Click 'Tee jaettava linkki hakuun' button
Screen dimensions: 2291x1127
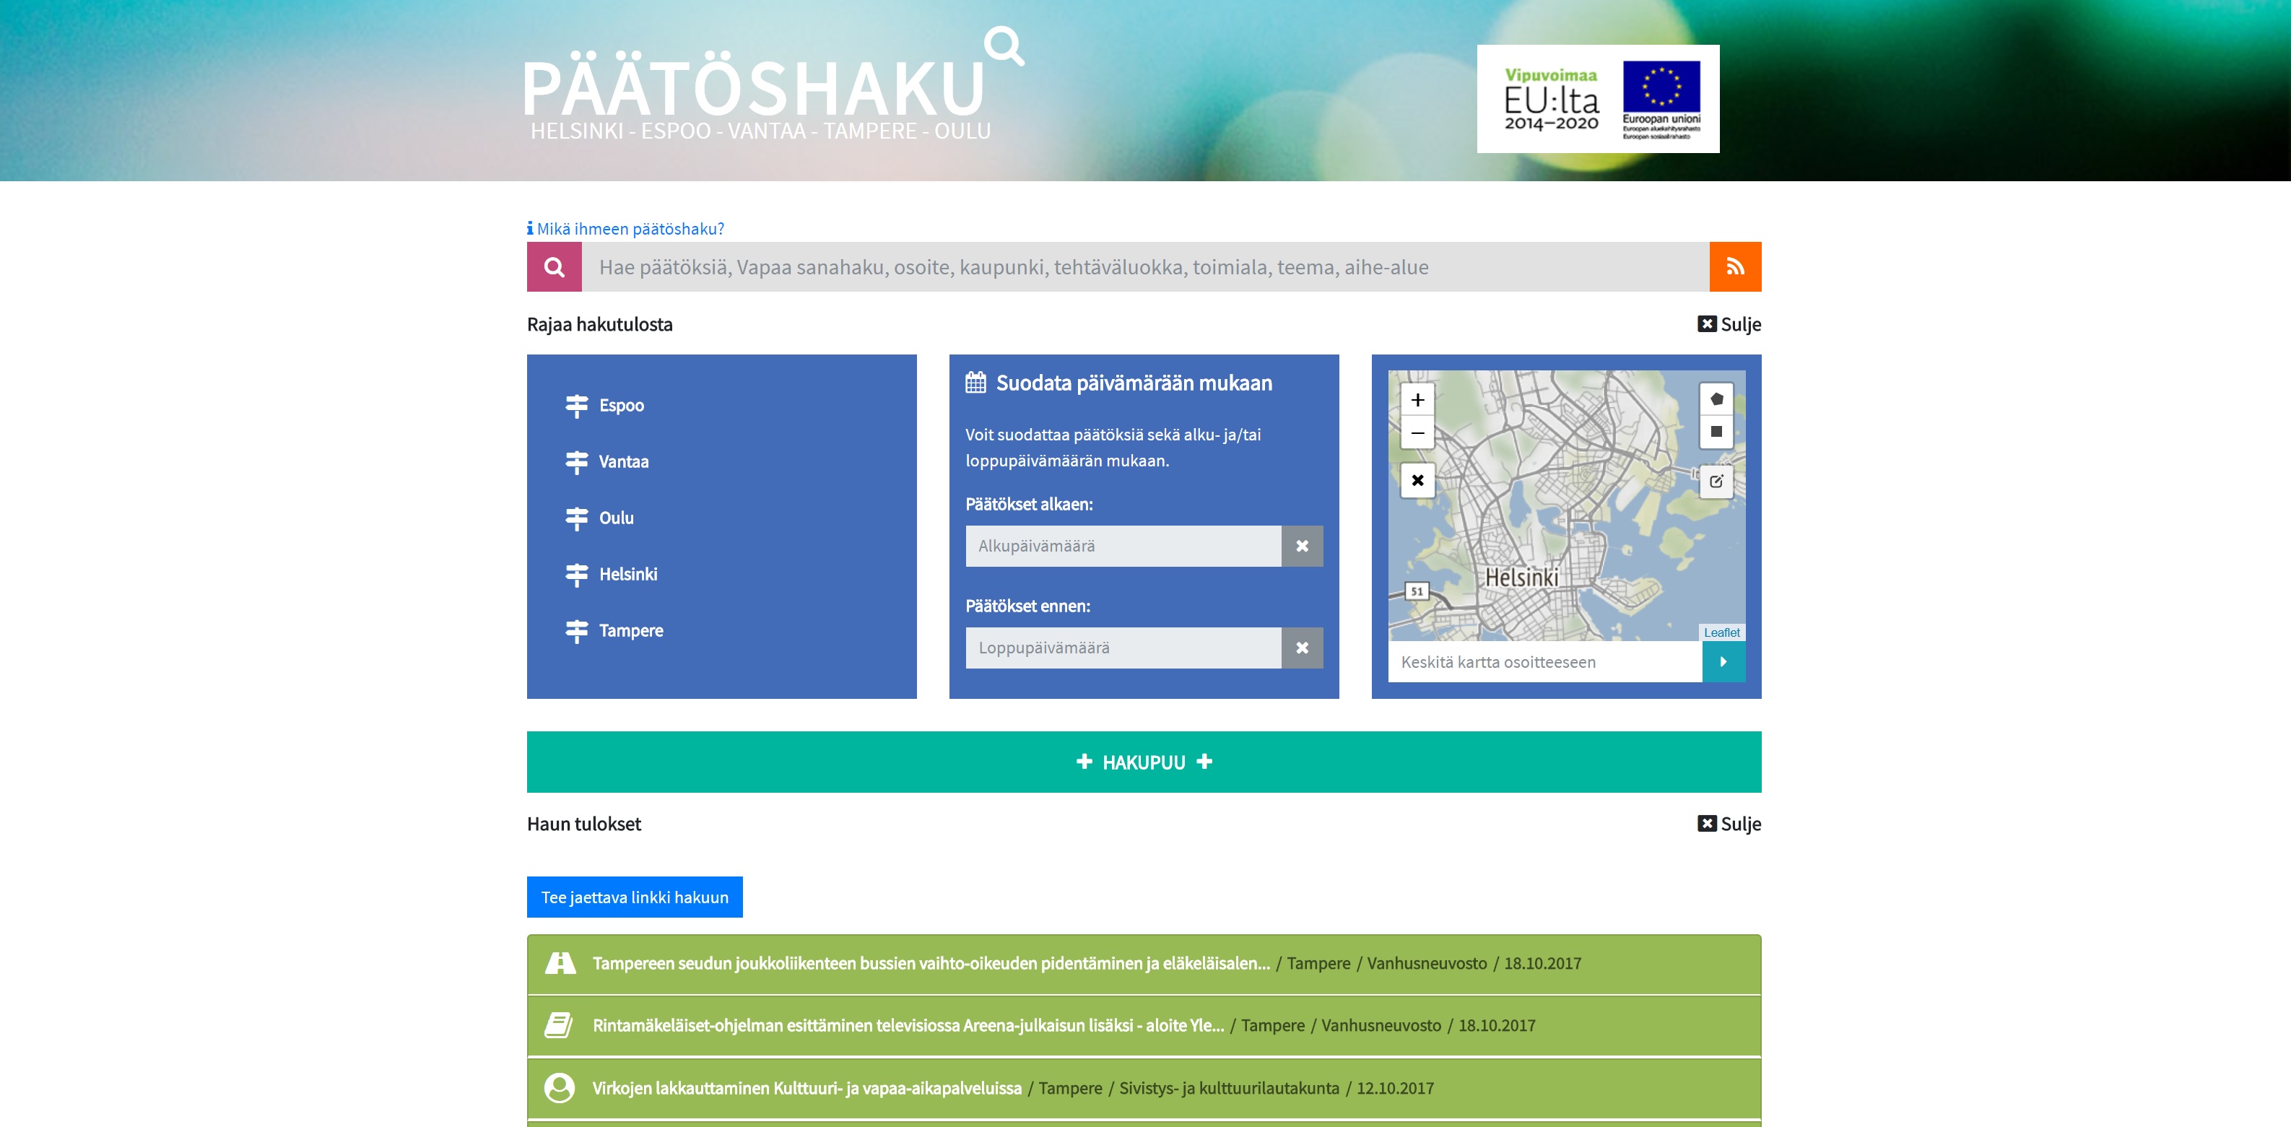[x=634, y=897]
